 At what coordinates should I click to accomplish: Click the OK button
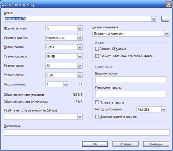95,144
